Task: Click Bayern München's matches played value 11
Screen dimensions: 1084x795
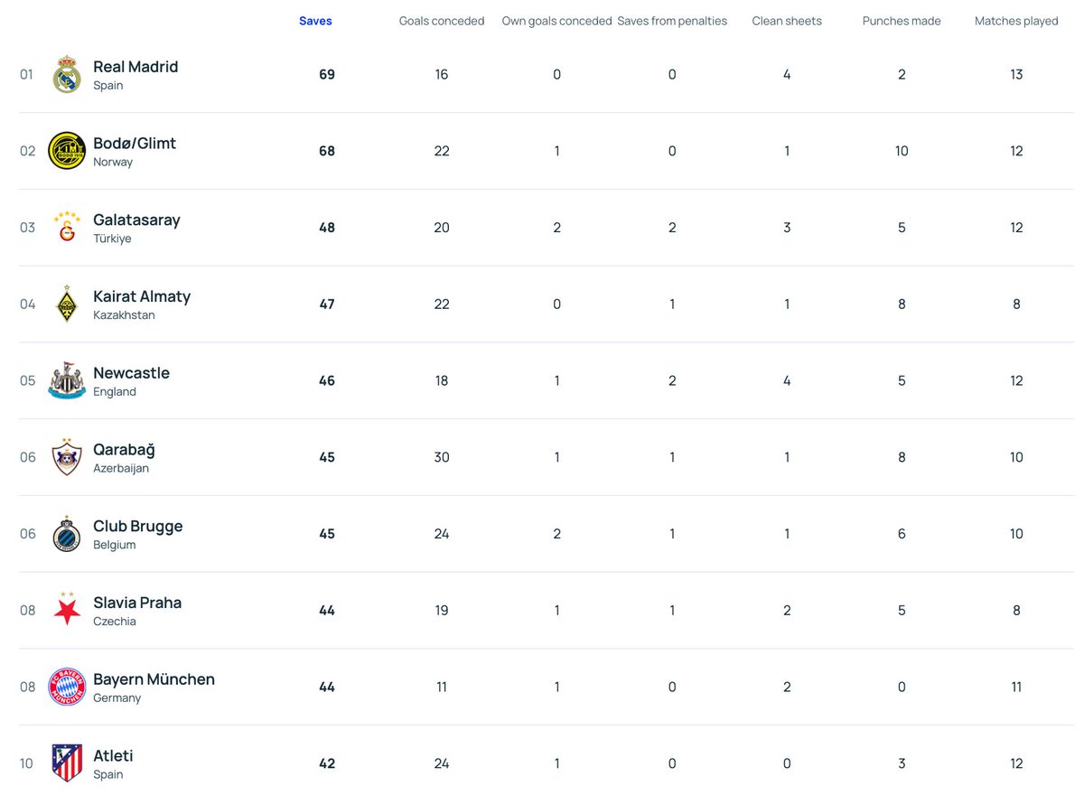Action: pyautogui.click(x=1016, y=687)
